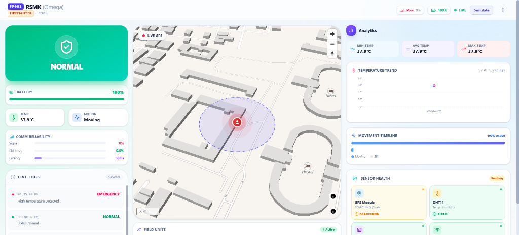Click the 5 events badge
The height and width of the screenshot is (235, 519).
pyautogui.click(x=114, y=177)
